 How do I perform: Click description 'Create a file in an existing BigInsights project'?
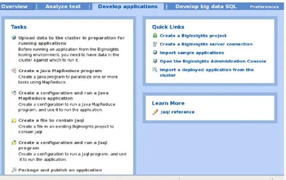[x=66, y=129]
